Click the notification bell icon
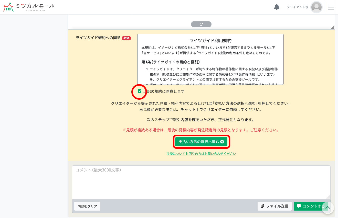 [277, 7]
